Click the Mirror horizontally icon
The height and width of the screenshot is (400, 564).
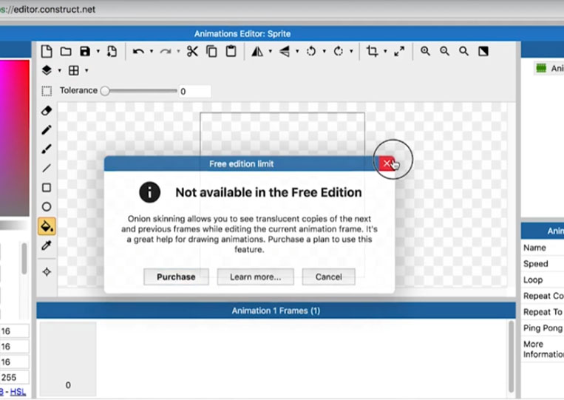[x=257, y=52]
